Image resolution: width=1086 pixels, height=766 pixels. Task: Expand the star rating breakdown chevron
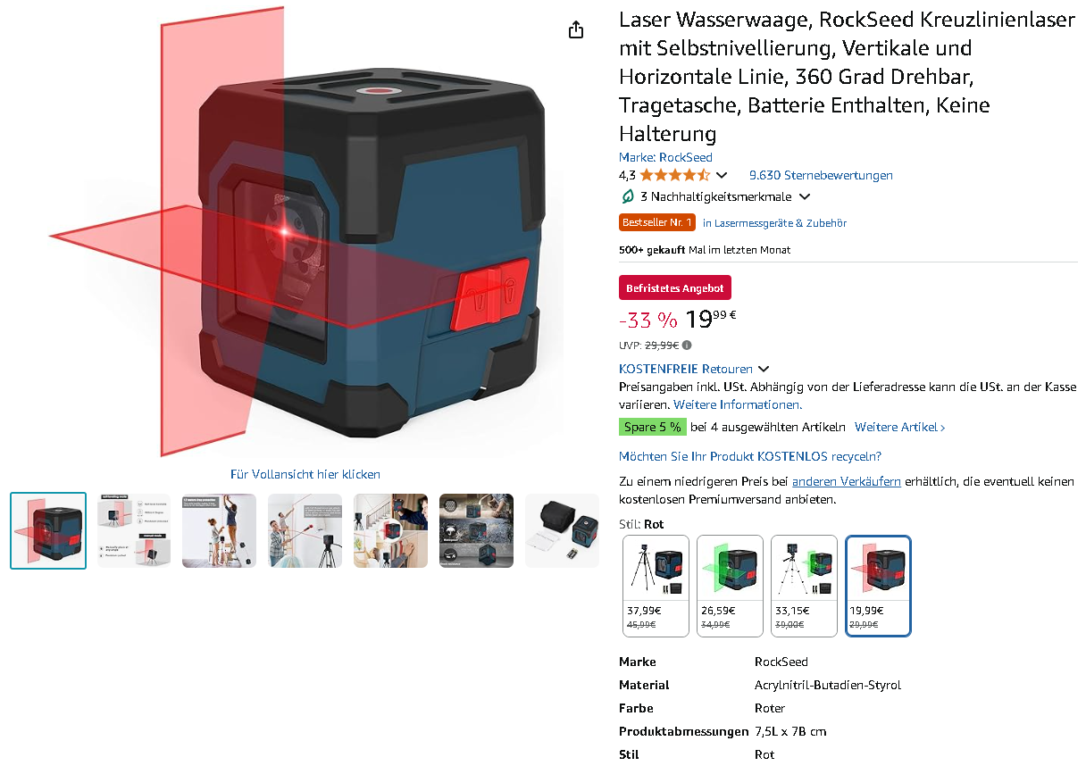[x=722, y=175]
